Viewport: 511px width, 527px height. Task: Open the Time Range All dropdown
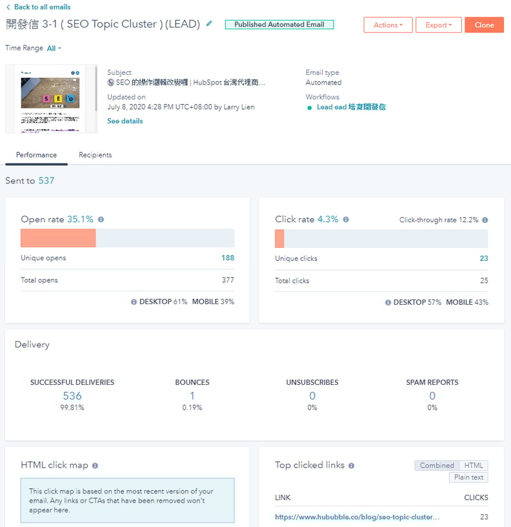pyautogui.click(x=54, y=48)
